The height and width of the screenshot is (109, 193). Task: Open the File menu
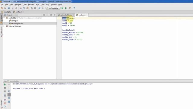(2, 5)
